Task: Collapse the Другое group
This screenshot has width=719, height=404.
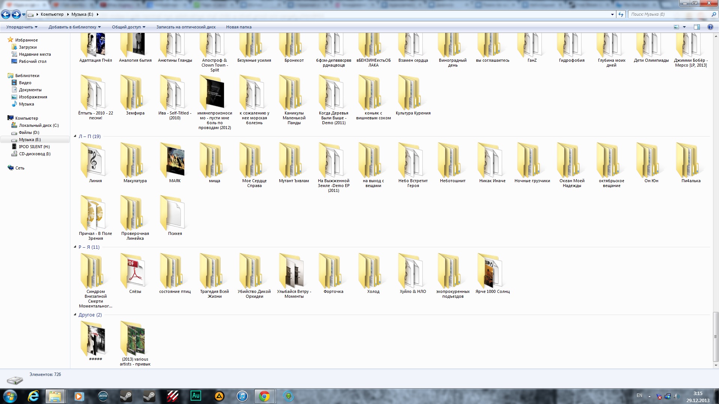Action: tap(75, 315)
